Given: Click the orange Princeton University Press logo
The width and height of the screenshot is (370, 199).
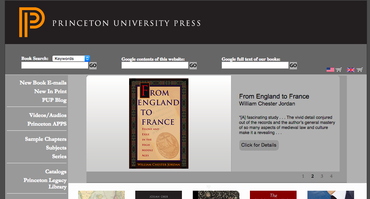Looking at the screenshot, I should point(32,22).
